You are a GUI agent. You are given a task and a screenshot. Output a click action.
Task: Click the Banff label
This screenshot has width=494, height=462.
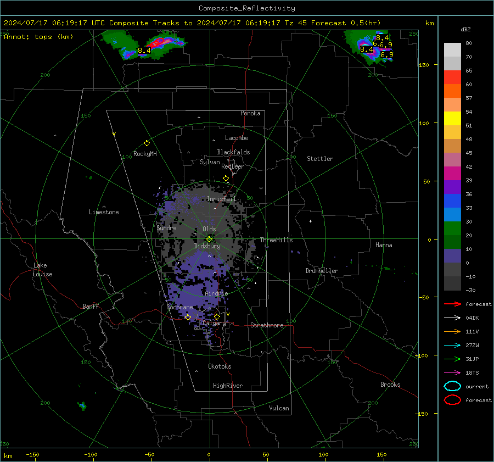tap(91, 307)
